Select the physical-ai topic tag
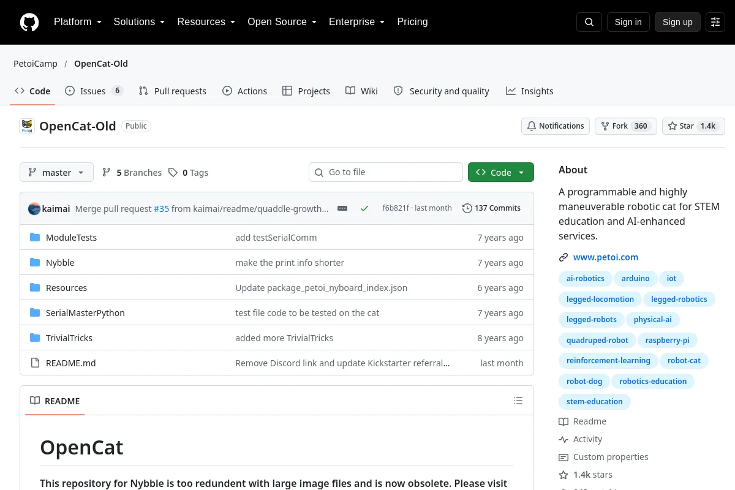Viewport: 735px width, 490px height. (x=653, y=320)
